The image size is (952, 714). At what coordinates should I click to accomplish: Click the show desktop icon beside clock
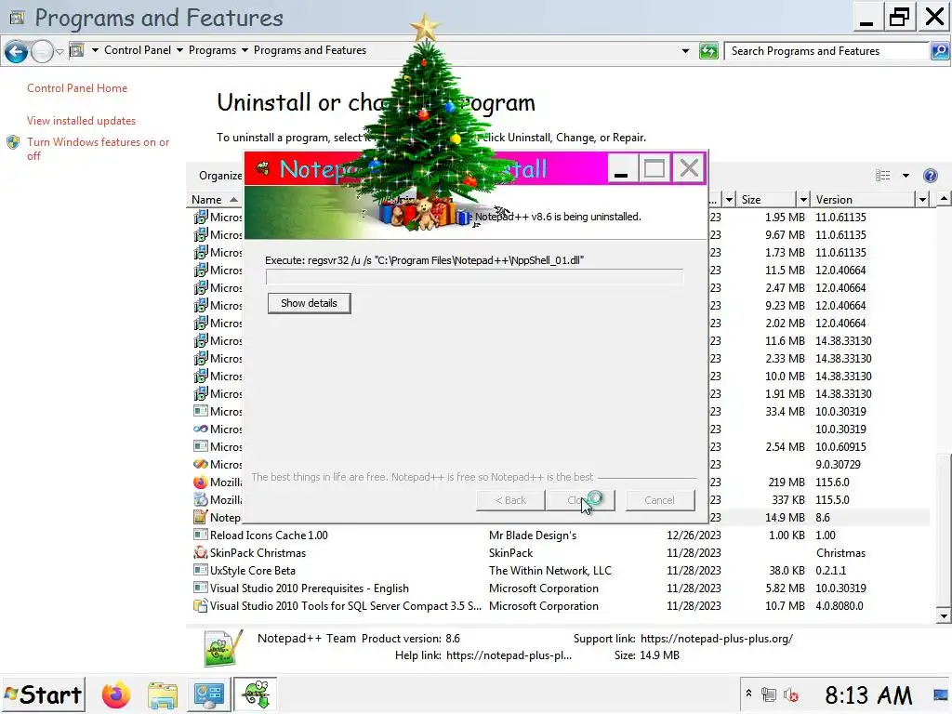[940, 694]
